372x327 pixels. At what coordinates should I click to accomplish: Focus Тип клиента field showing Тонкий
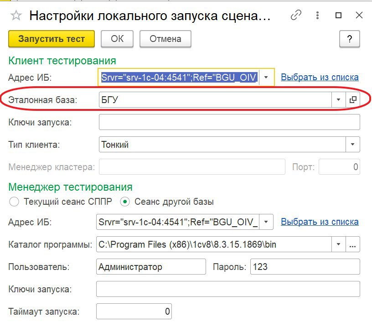[222, 144]
